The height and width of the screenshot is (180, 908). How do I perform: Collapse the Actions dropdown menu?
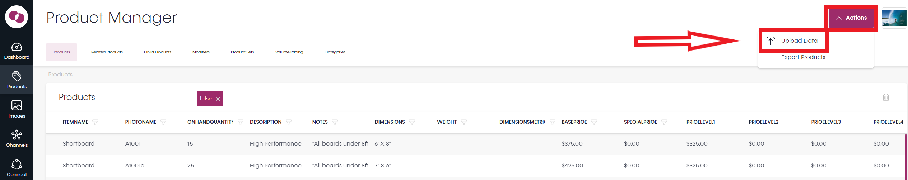point(851,18)
